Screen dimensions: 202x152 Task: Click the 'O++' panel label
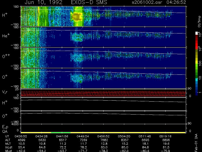coord(6,56)
